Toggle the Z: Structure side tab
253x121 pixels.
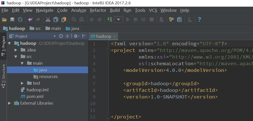tap(3, 76)
